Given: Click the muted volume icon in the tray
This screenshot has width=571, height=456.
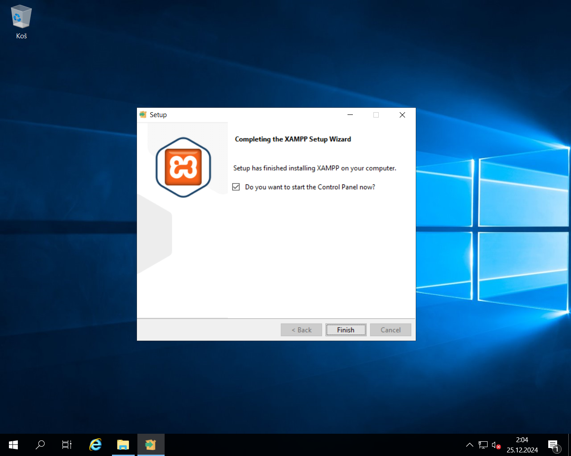Looking at the screenshot, I should [495, 444].
